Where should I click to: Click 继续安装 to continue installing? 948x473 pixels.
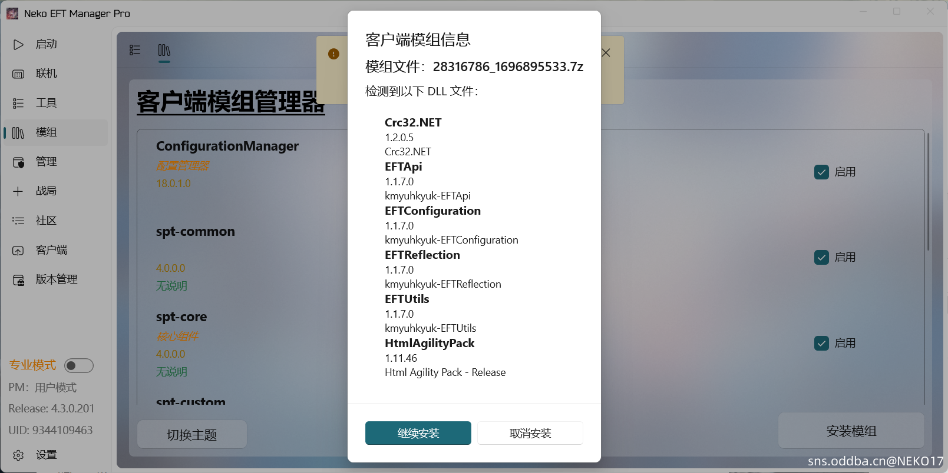click(418, 433)
